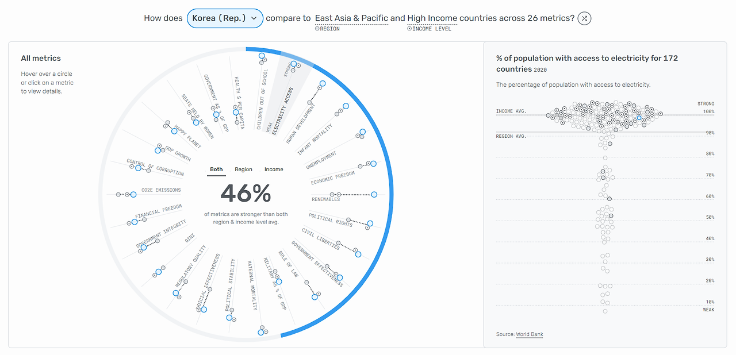Screen dimensions: 736x355
Task: Click the blue Korea circle on Renewables
Action: click(374, 195)
